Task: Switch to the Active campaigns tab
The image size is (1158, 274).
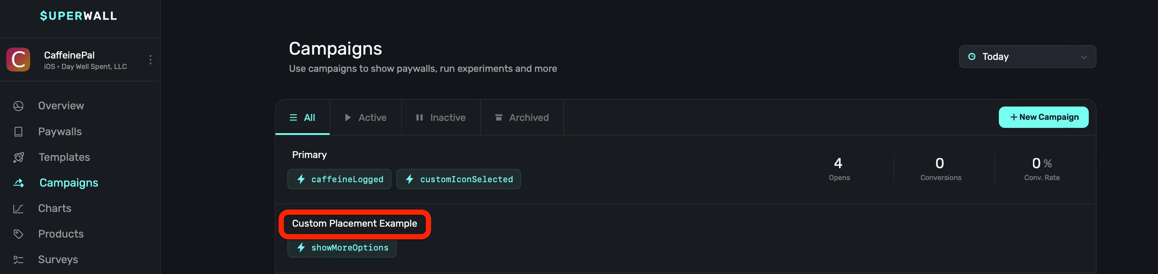Action: click(365, 117)
